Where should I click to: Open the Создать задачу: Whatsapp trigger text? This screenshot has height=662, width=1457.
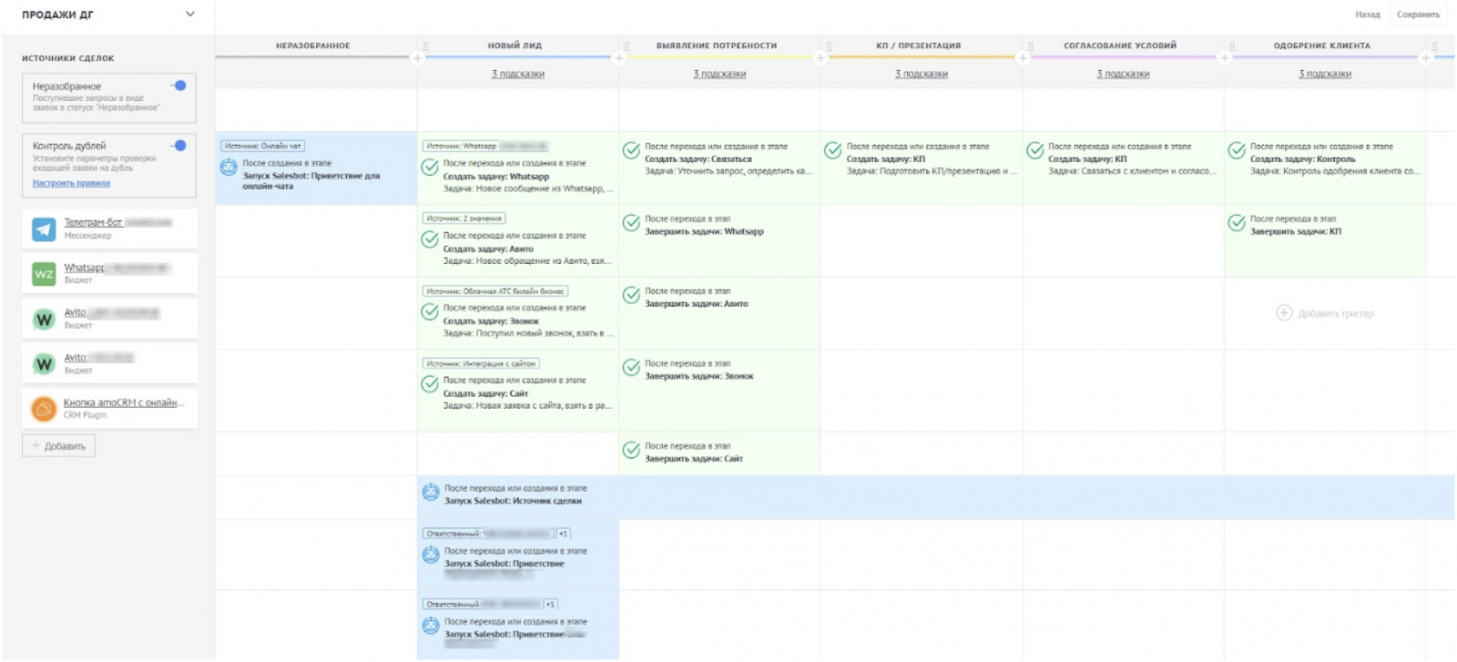coord(496,177)
